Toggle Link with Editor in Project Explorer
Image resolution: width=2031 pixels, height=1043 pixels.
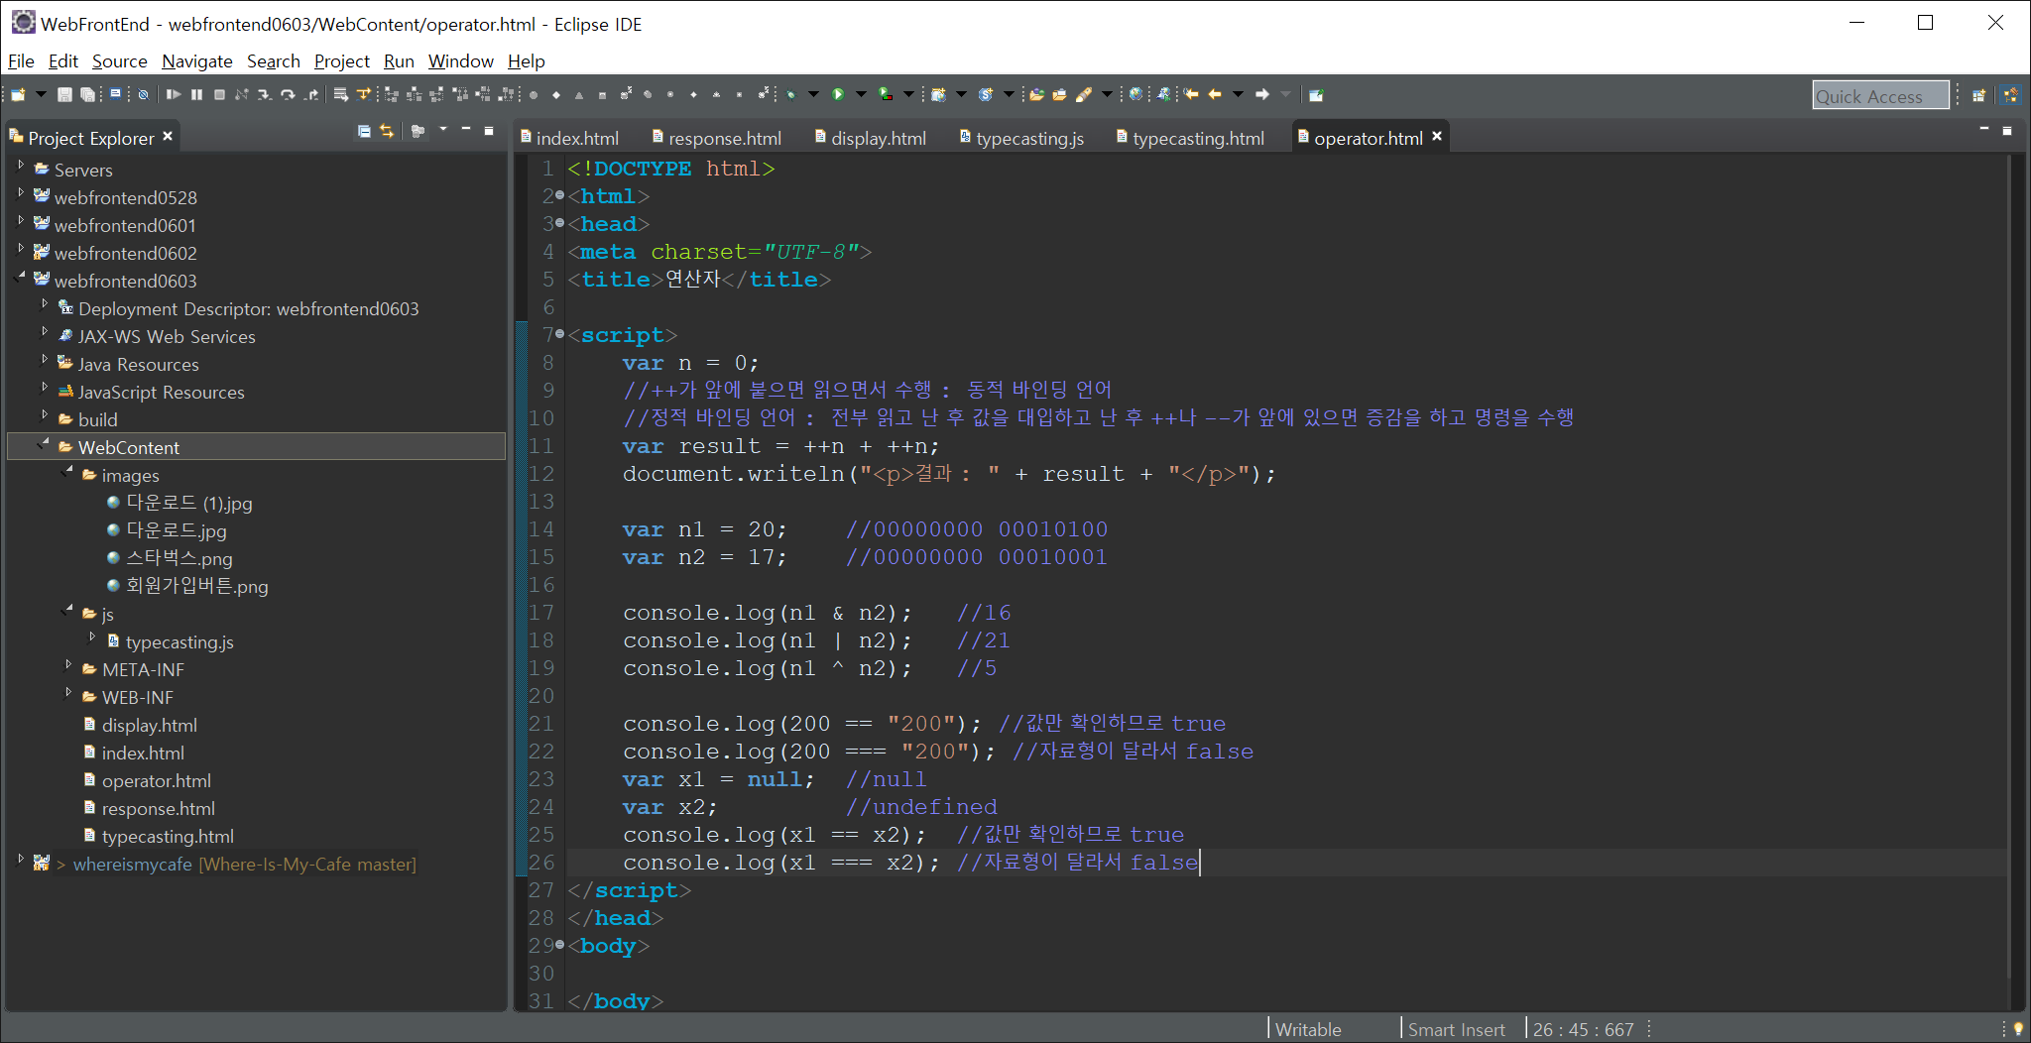click(387, 131)
